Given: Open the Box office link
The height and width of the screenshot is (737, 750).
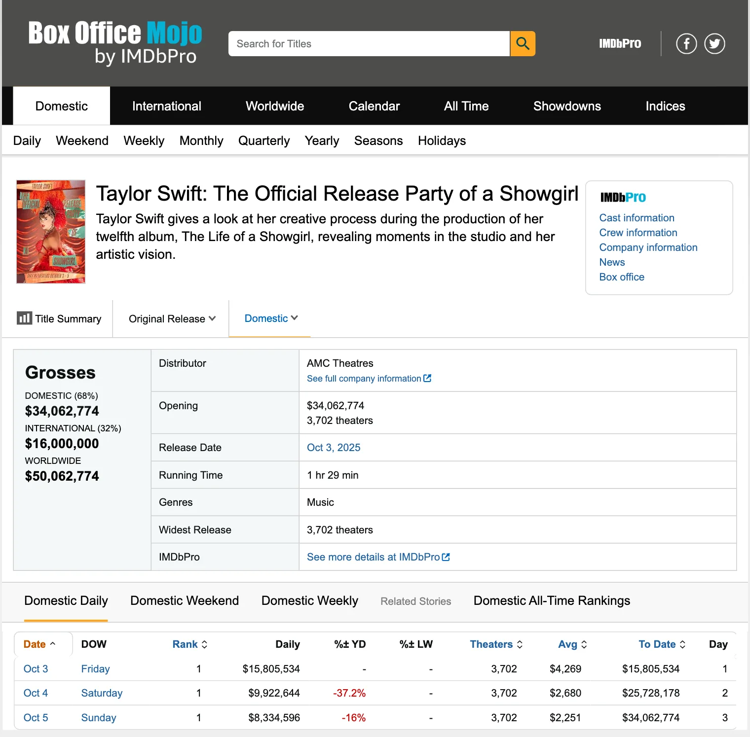Looking at the screenshot, I should [622, 277].
